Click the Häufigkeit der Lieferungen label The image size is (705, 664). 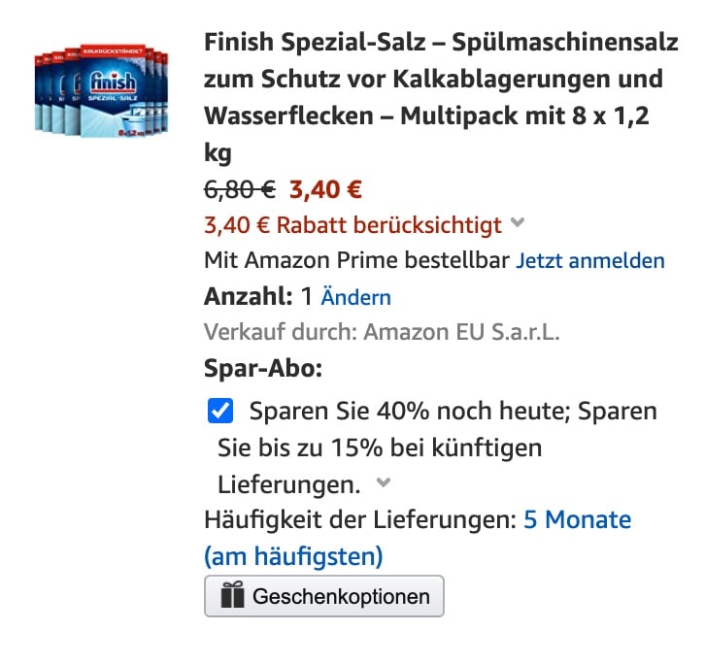click(x=359, y=519)
